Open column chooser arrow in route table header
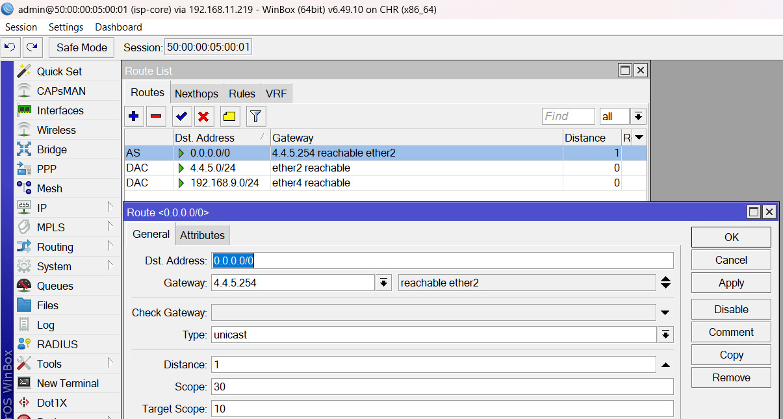Viewport: 783px width, 419px height. pos(639,138)
